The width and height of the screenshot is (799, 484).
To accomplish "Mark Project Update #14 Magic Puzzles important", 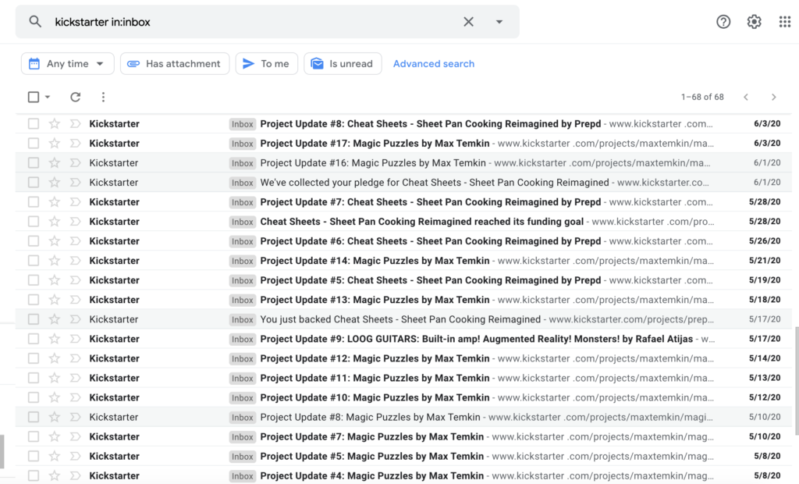I will point(76,261).
